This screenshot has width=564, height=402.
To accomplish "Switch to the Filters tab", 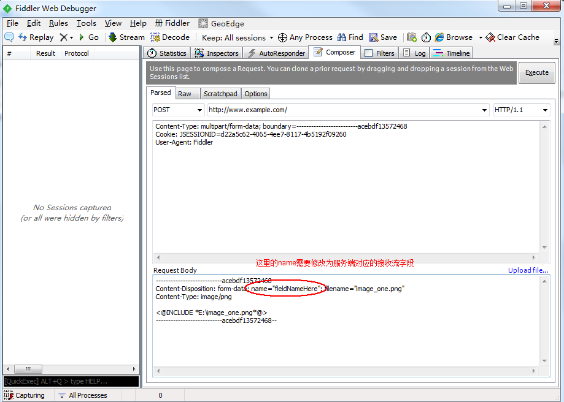I will (379, 53).
